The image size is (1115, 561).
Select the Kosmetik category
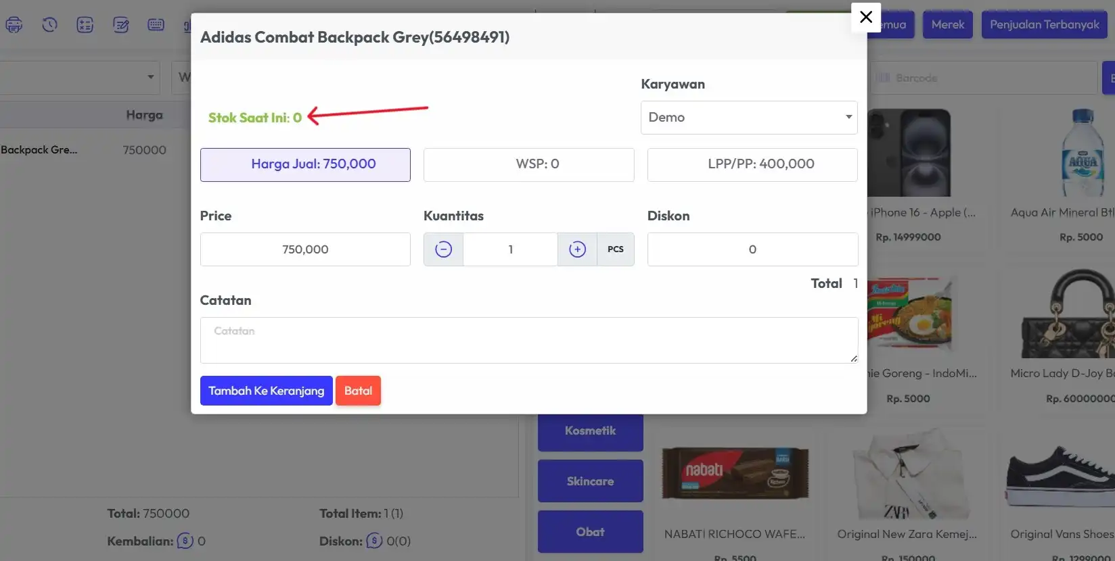[591, 431]
